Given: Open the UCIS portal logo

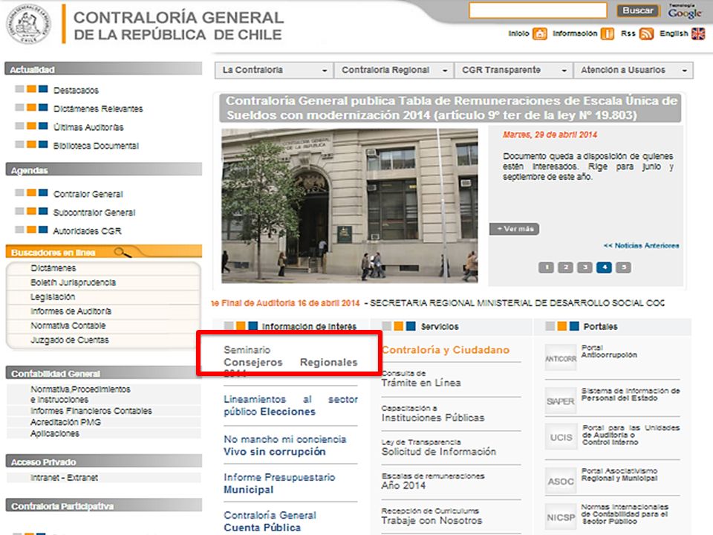Looking at the screenshot, I should 561,437.
